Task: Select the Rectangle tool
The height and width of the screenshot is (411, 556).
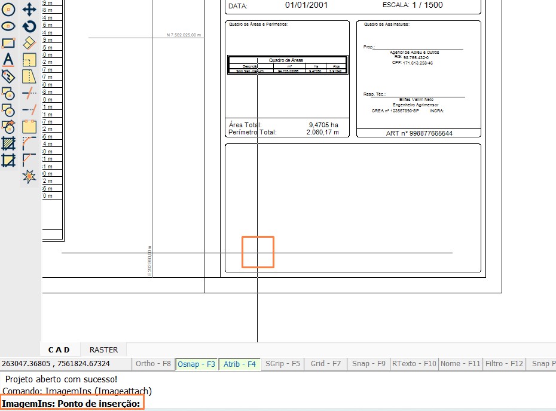Action: [7, 43]
